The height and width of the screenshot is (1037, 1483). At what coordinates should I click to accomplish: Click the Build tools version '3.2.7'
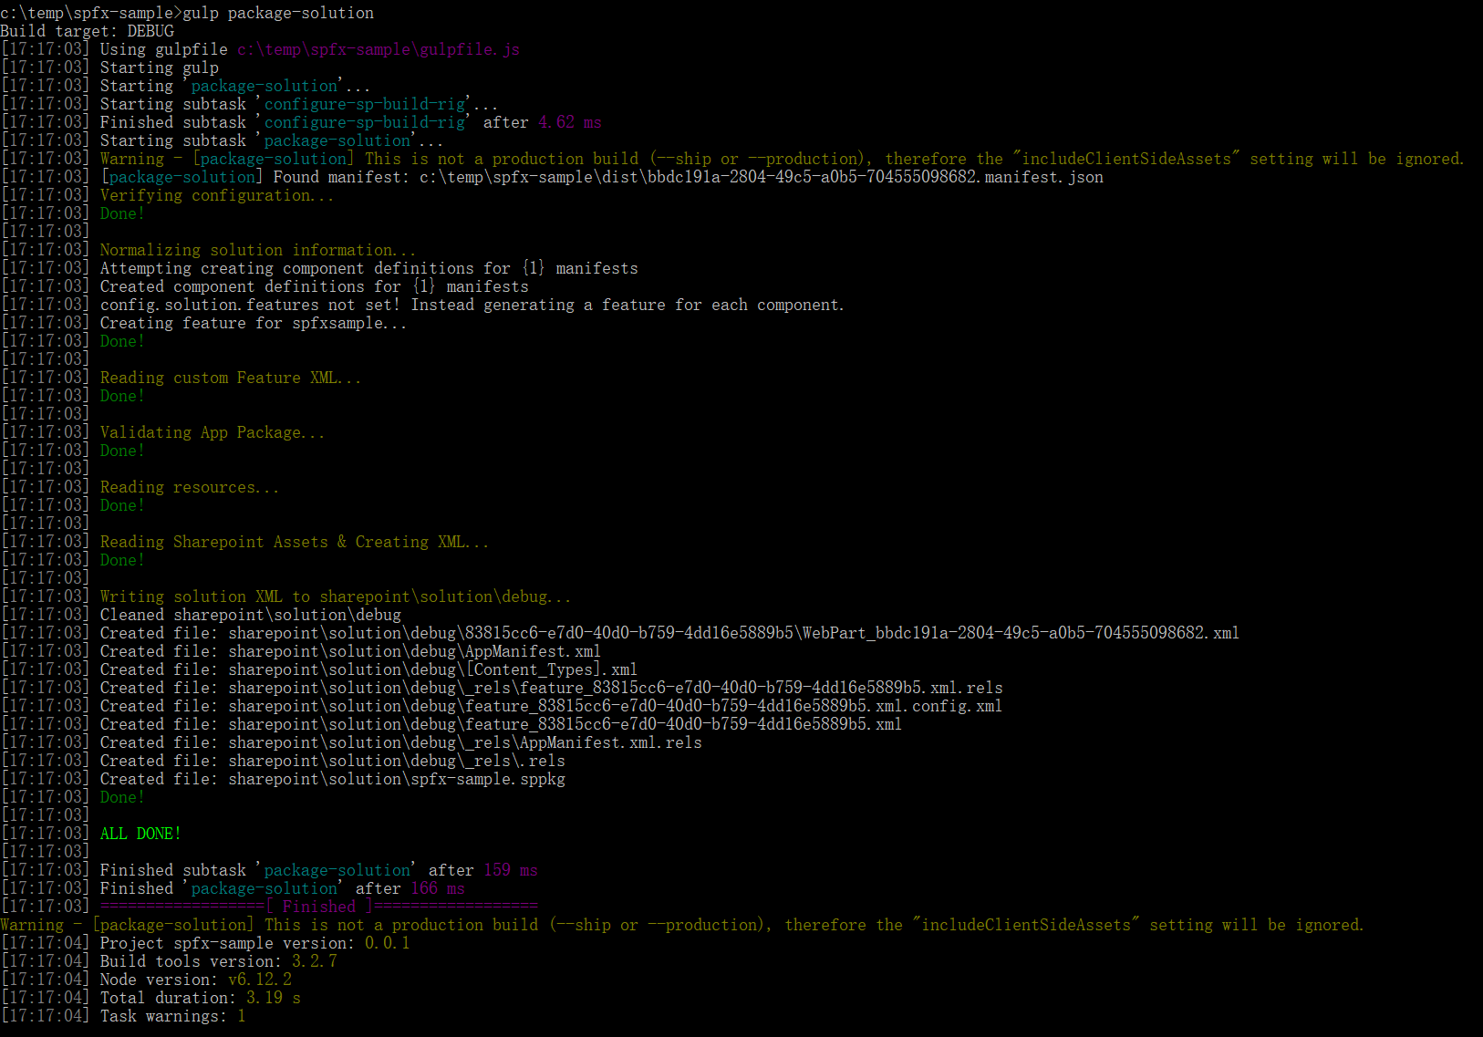(314, 961)
